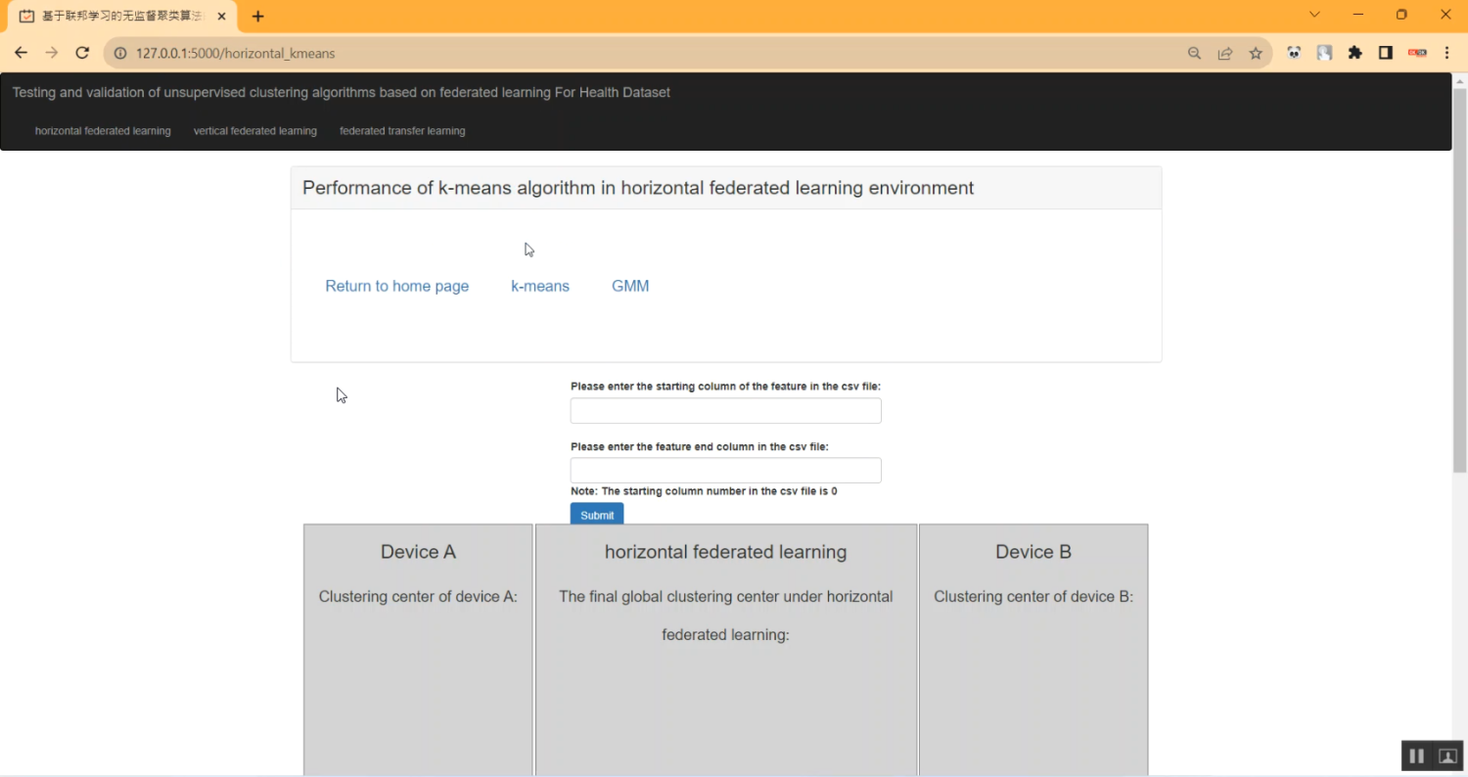Open the browser Extensions puzzle icon
Viewport: 1468px width, 777px height.
[1354, 53]
